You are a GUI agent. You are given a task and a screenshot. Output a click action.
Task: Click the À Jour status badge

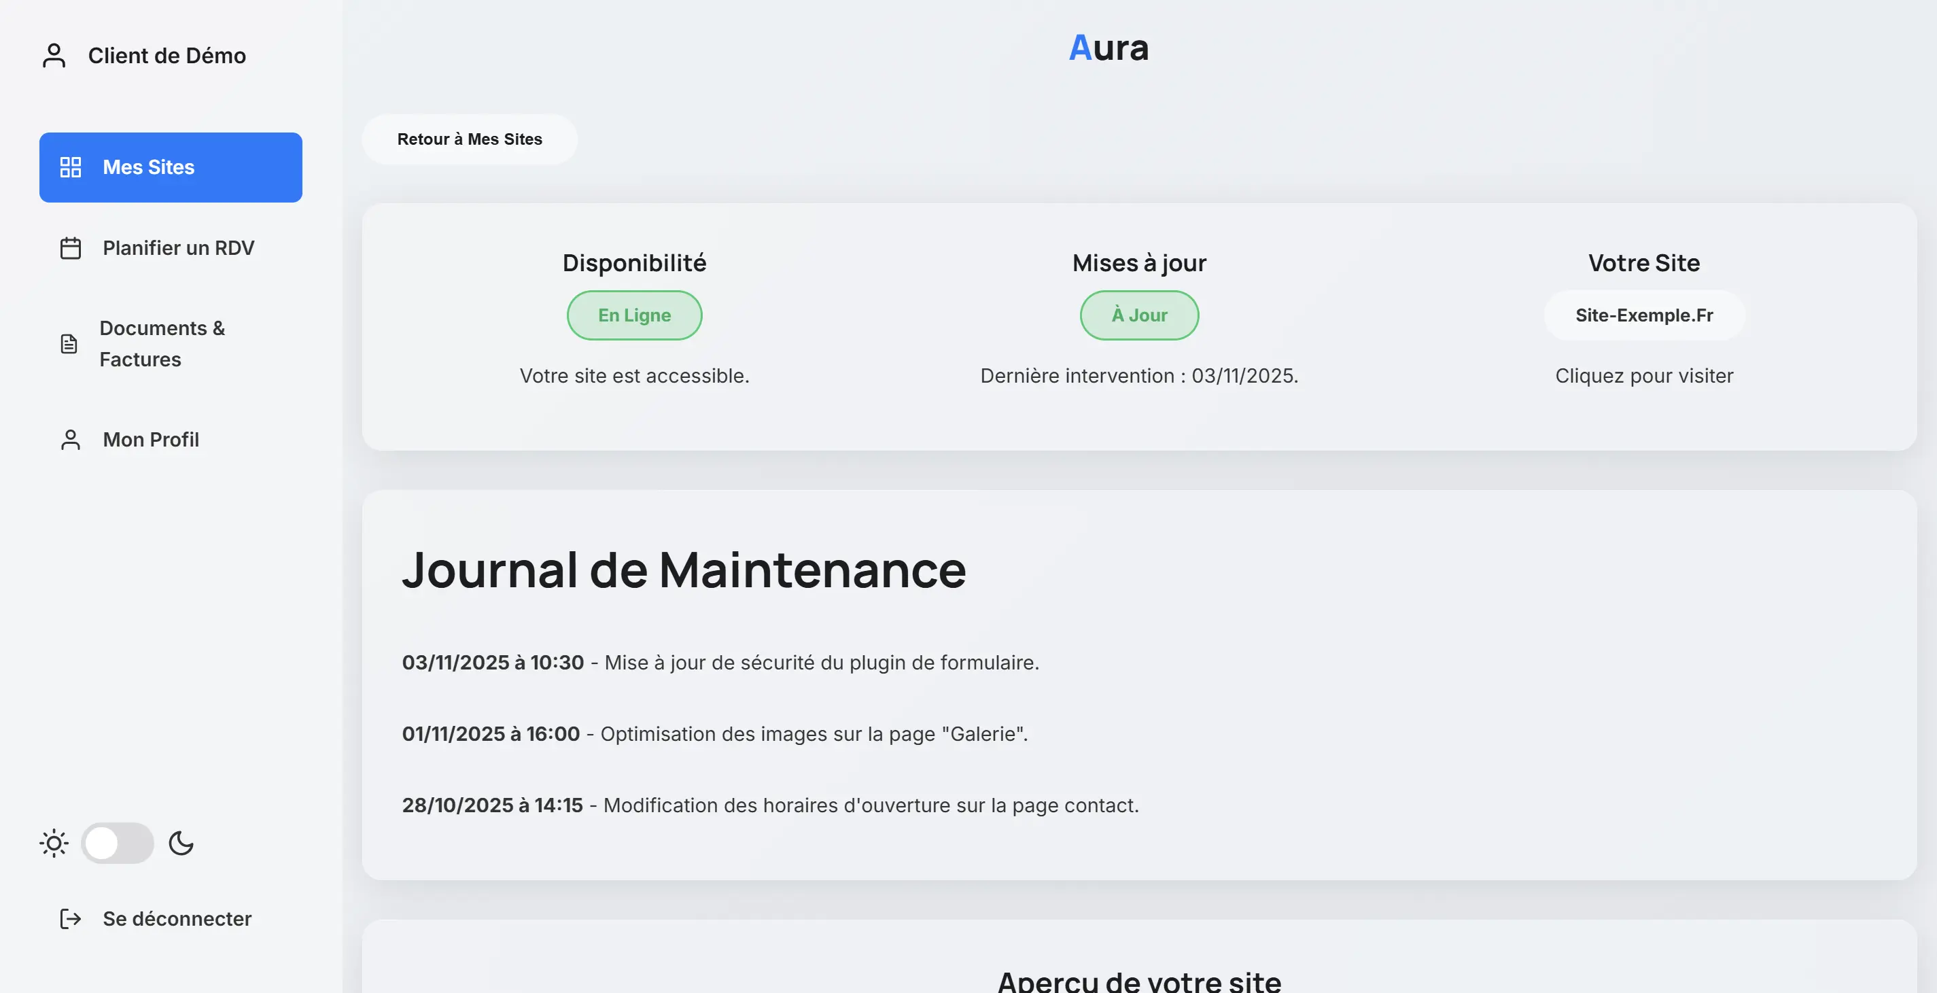(x=1138, y=315)
